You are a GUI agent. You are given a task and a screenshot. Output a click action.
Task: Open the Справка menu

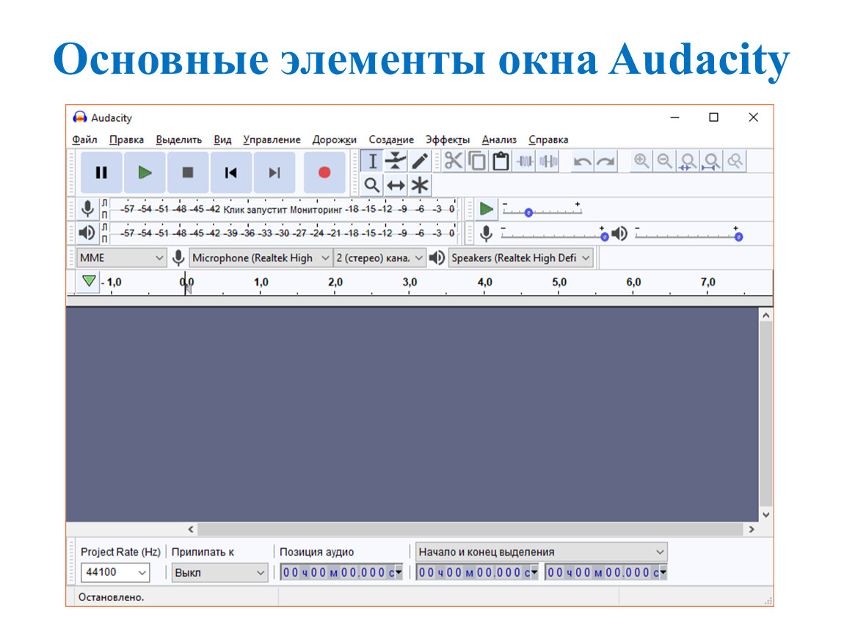point(548,139)
